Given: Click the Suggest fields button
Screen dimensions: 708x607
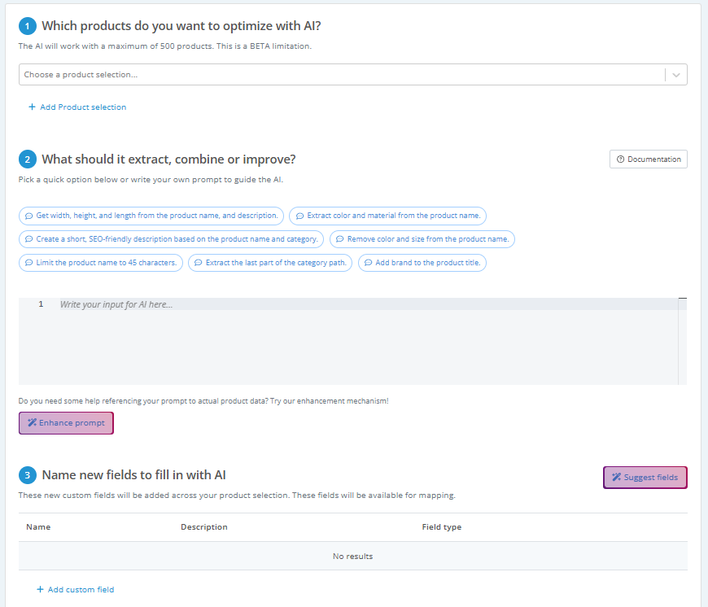Looking at the screenshot, I should click(645, 478).
